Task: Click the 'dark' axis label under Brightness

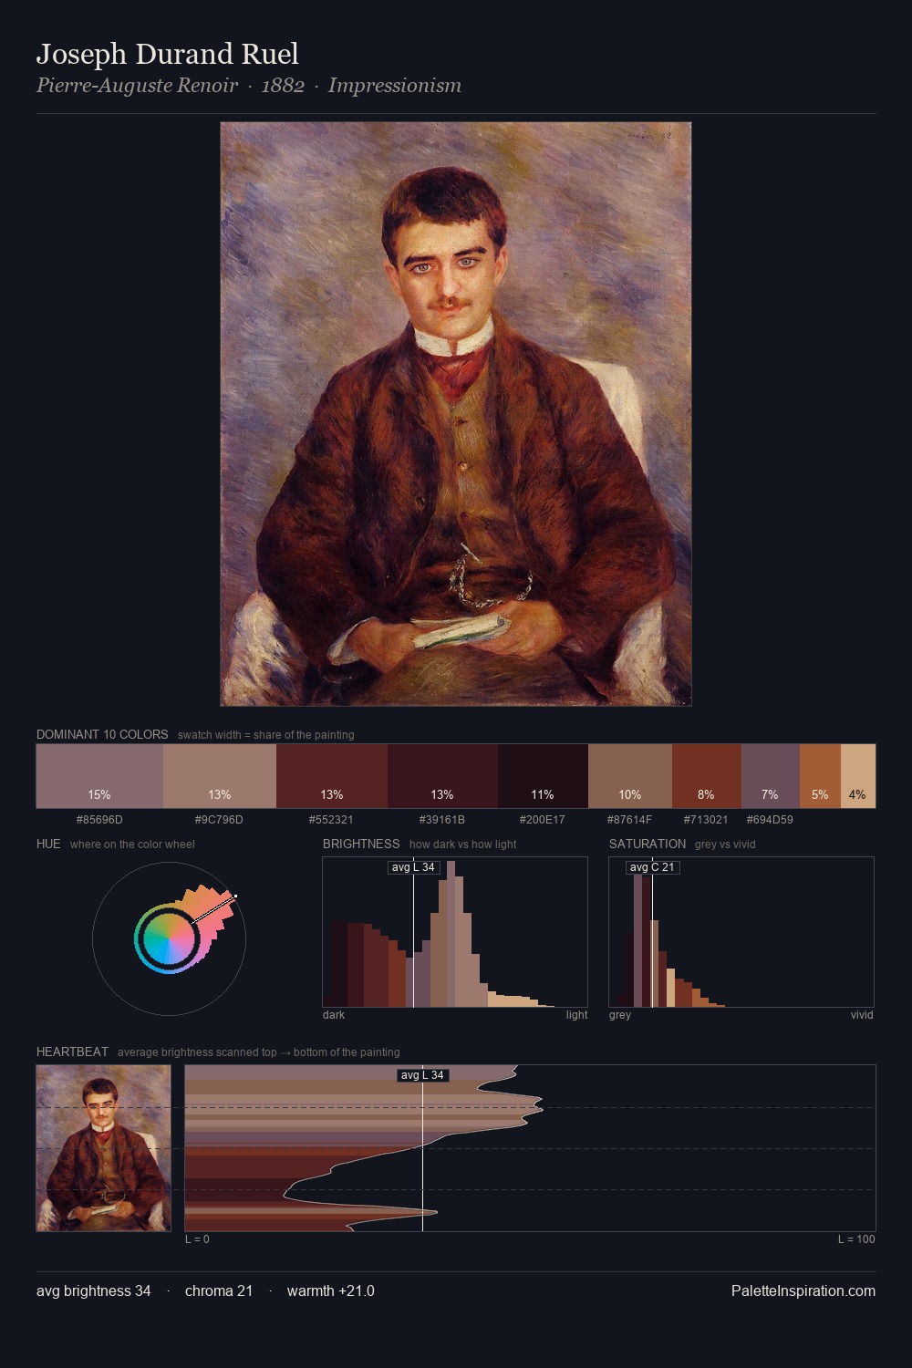Action: click(x=334, y=1015)
